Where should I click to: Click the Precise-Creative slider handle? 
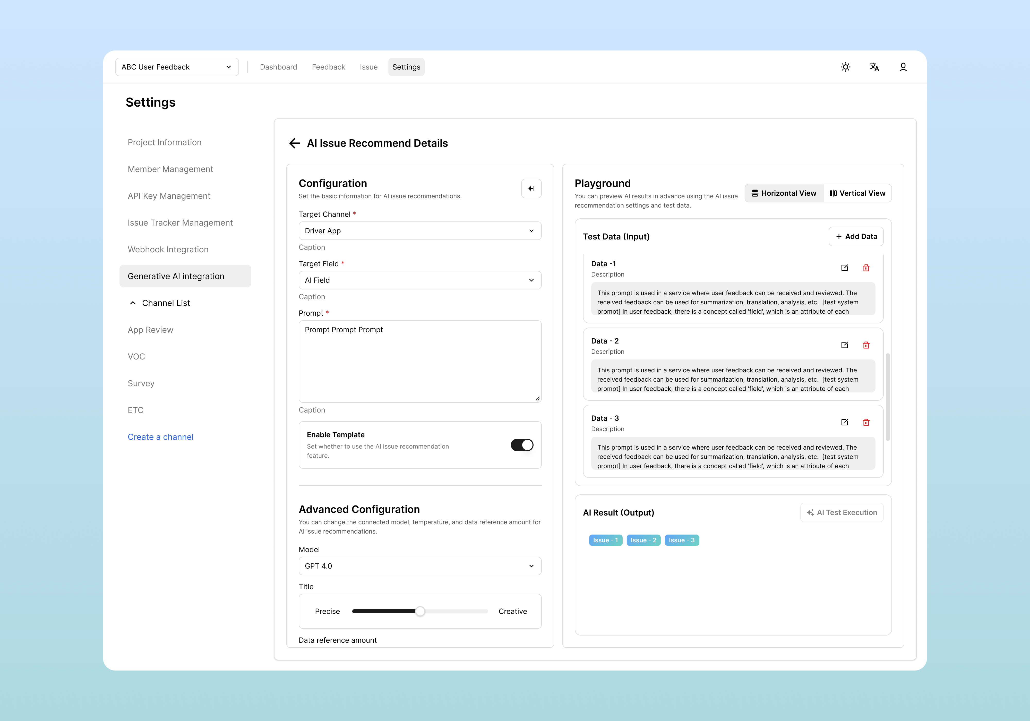coord(420,611)
